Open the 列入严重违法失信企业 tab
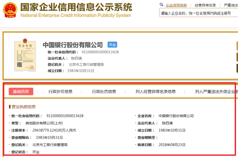Screen dimensions: 238x157 click(x=217, y=92)
